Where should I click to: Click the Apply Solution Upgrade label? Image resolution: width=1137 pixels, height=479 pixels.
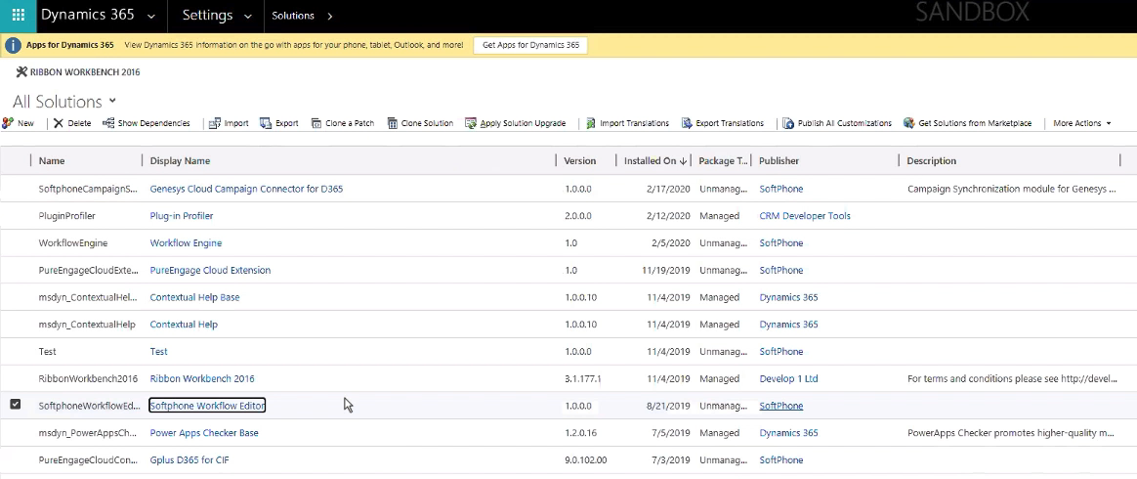[x=523, y=123]
